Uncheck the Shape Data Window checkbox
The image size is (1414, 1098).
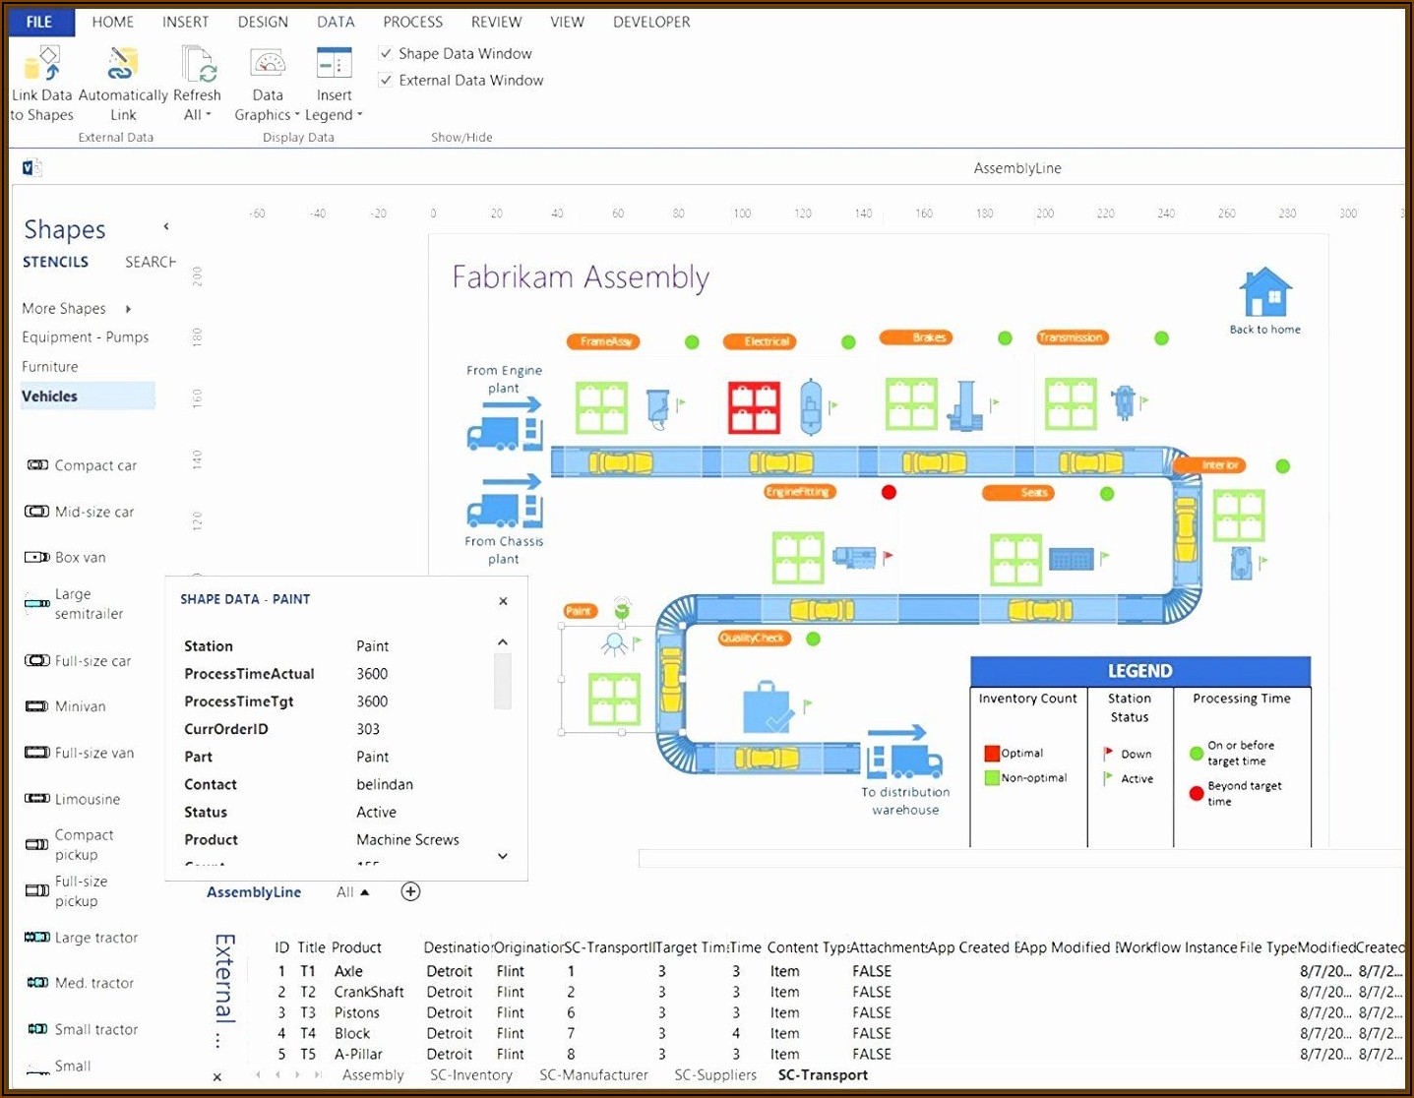(387, 54)
